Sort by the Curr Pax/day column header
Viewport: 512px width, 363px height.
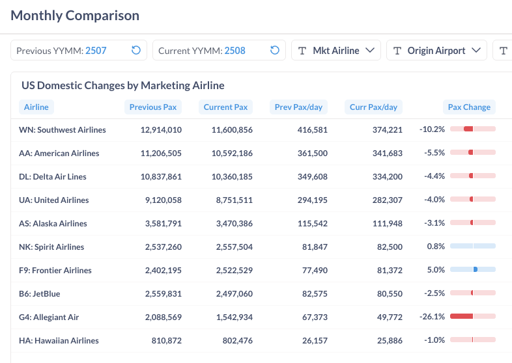pos(373,107)
